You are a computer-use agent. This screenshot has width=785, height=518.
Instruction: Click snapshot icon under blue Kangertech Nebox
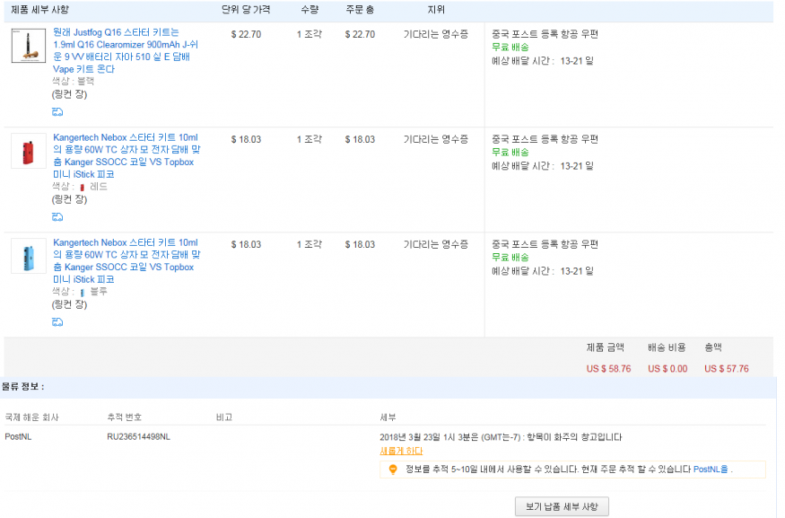57,322
